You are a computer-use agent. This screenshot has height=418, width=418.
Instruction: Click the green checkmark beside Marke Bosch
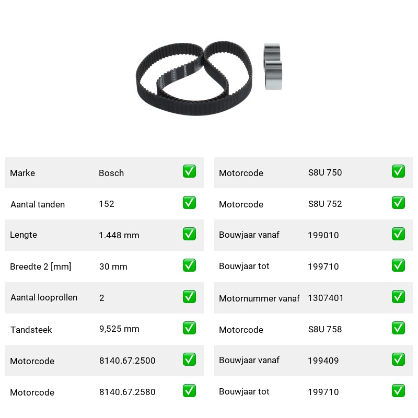[x=189, y=171]
